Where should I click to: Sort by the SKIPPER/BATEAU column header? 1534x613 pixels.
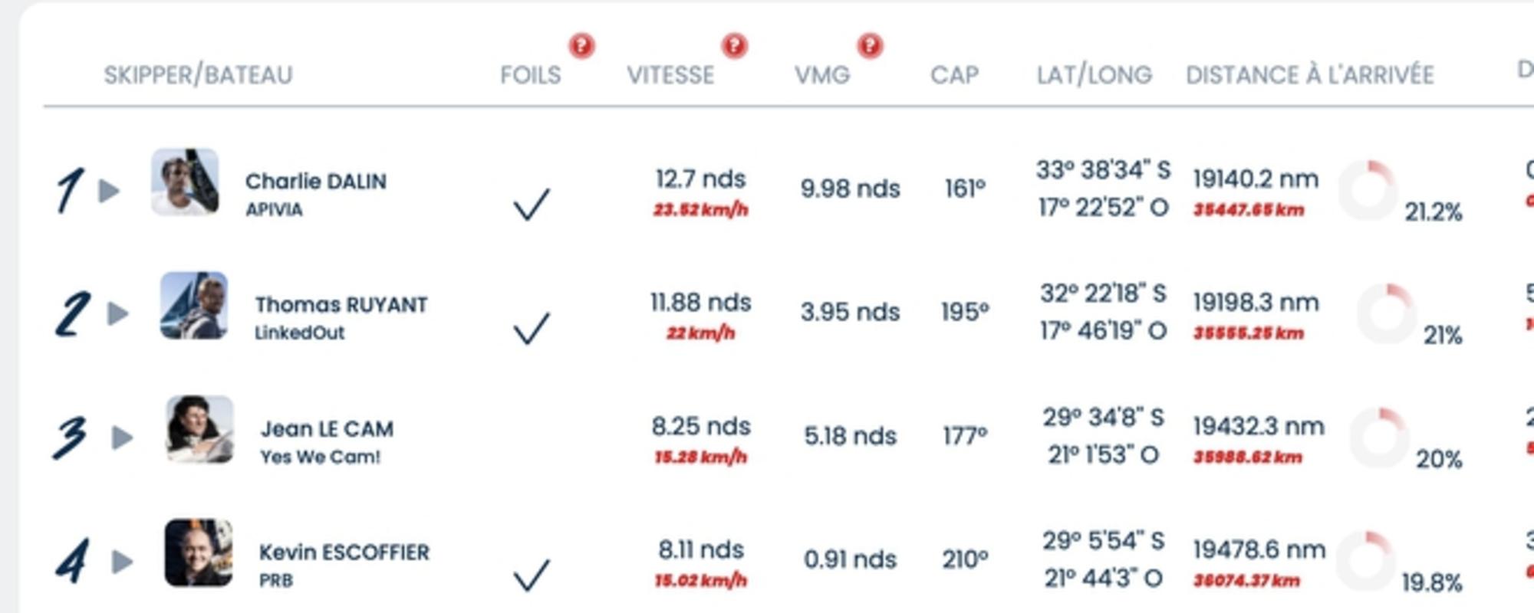tap(198, 75)
